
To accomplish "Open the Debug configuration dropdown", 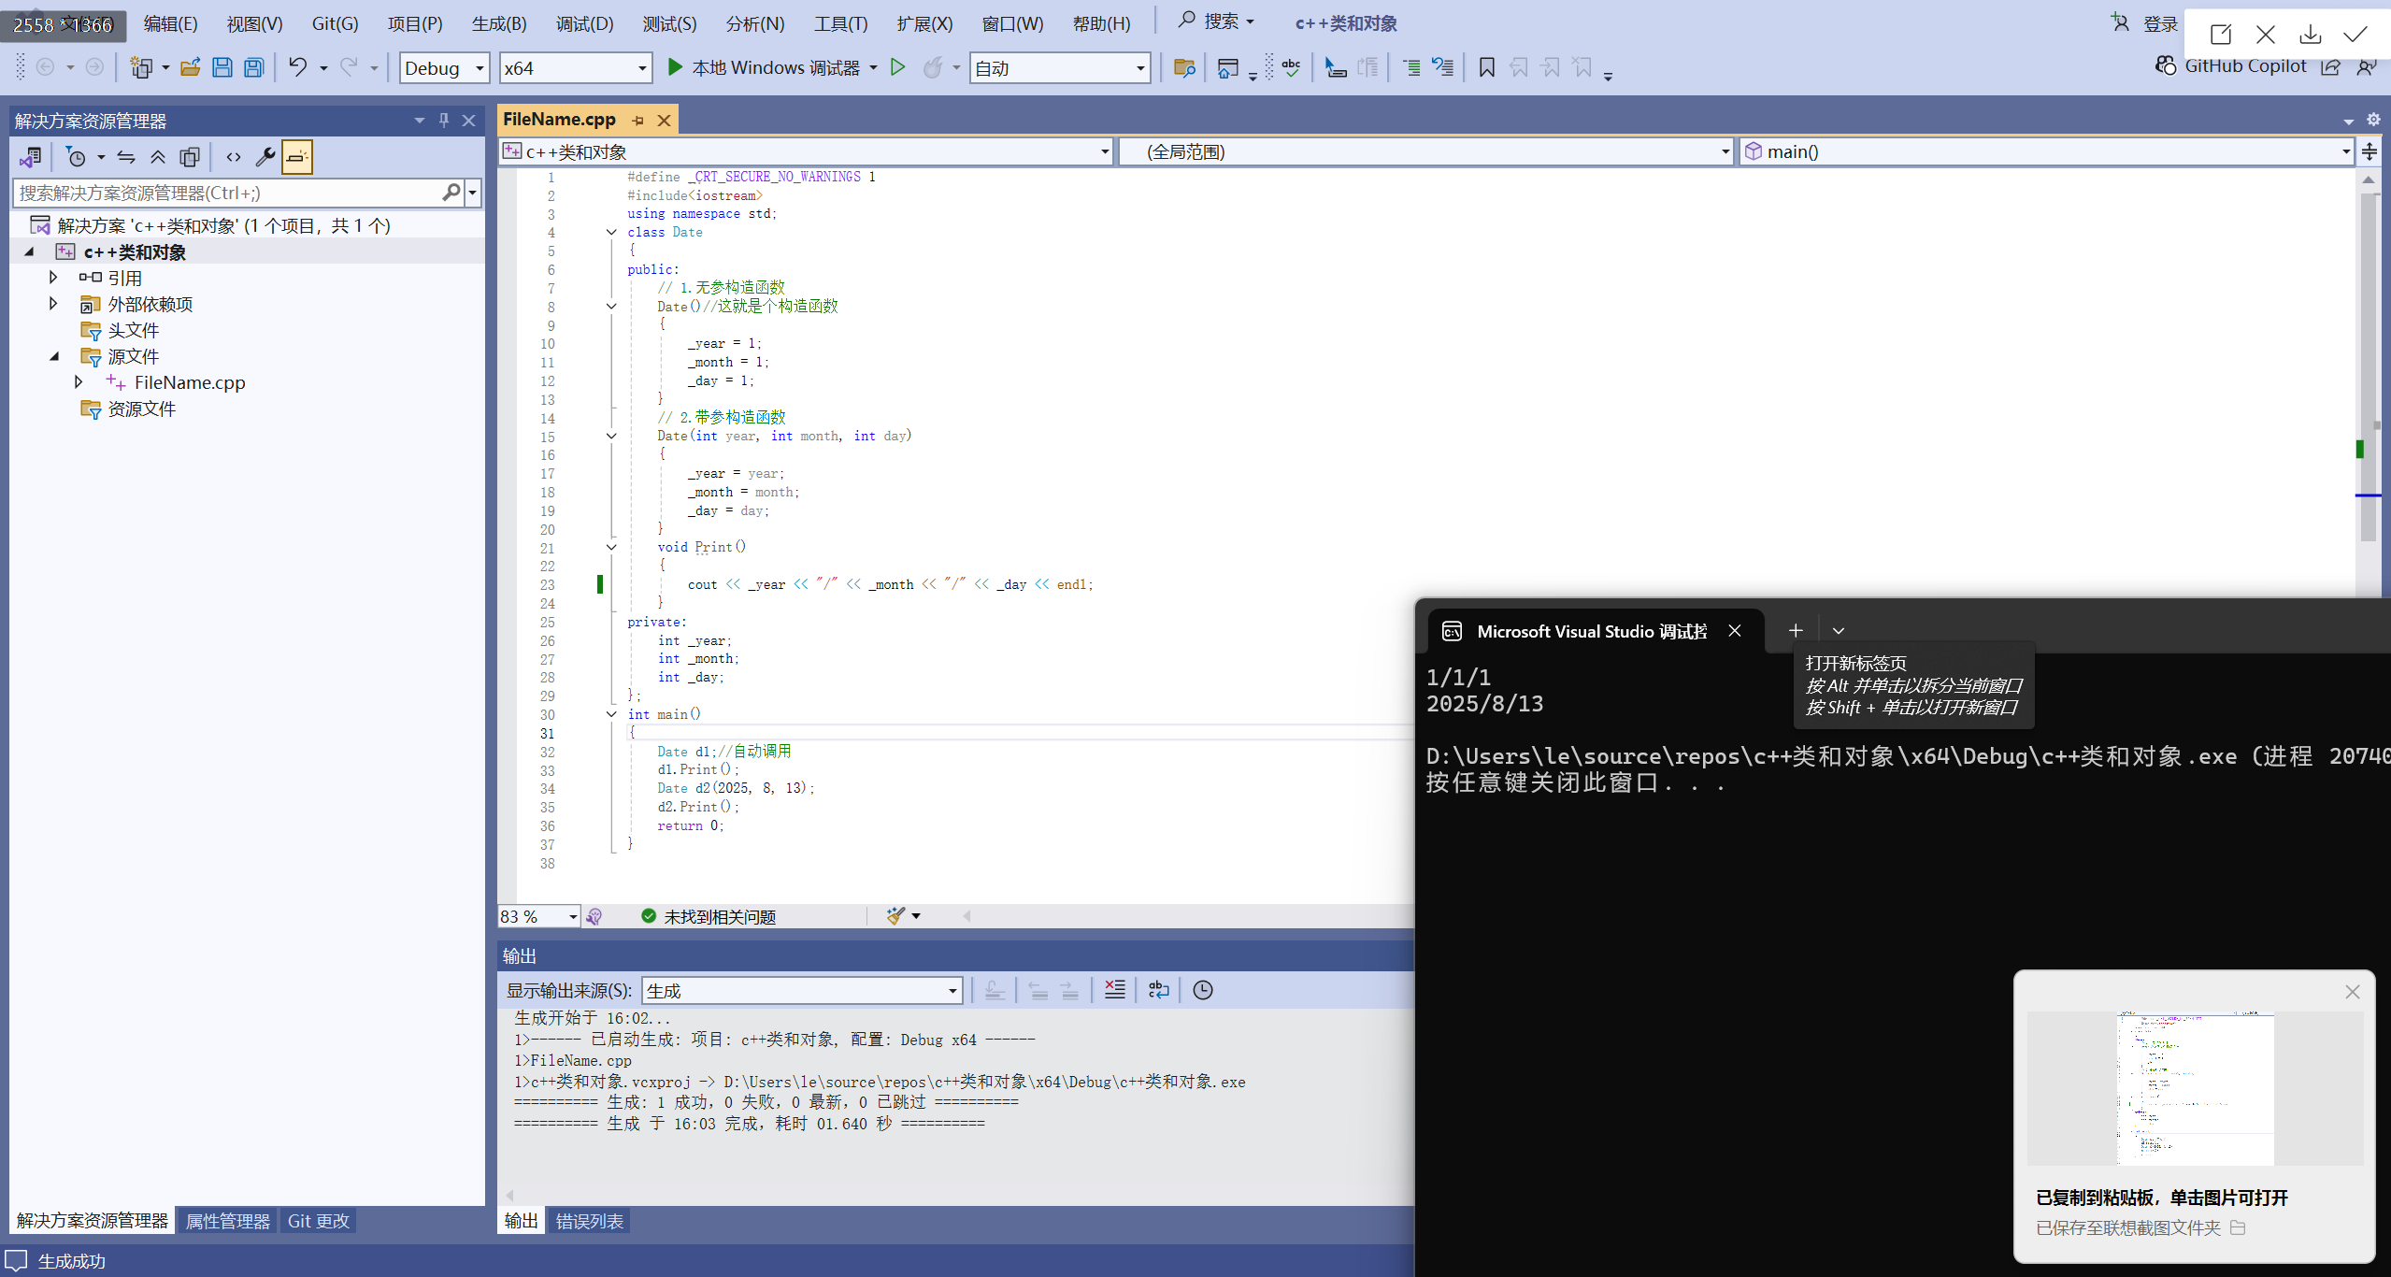I will [444, 67].
